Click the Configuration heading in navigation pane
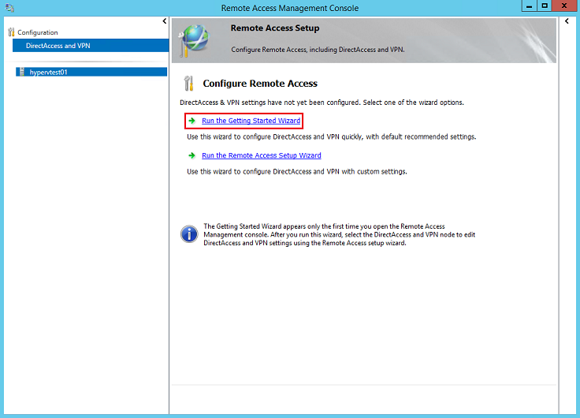Viewport: 580px width, 418px height. [x=38, y=32]
